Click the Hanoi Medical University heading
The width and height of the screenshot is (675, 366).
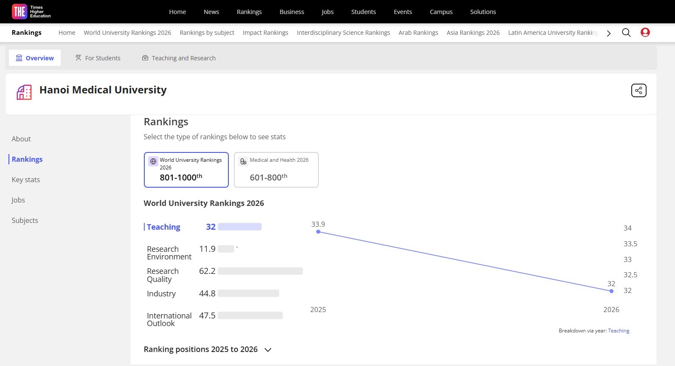point(103,90)
